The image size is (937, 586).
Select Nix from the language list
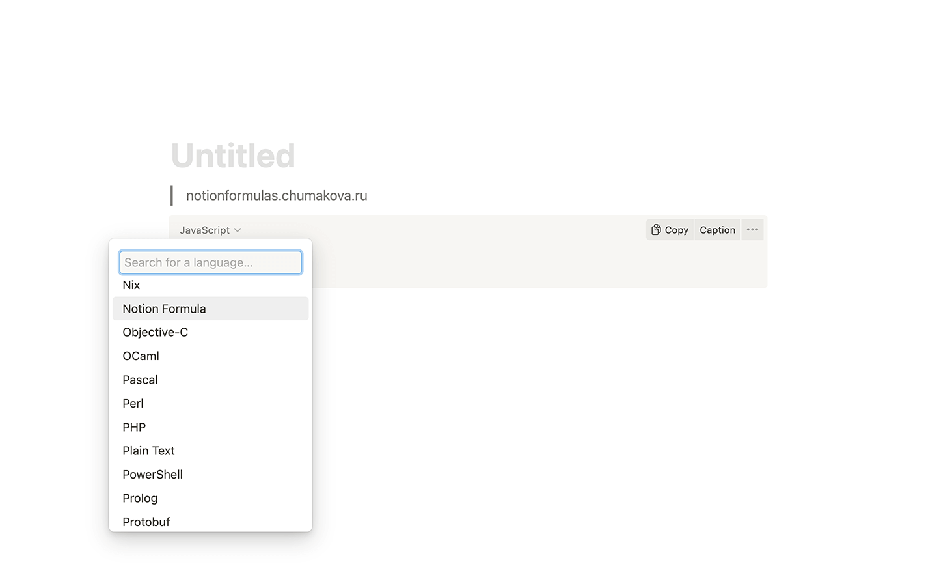tap(210, 285)
